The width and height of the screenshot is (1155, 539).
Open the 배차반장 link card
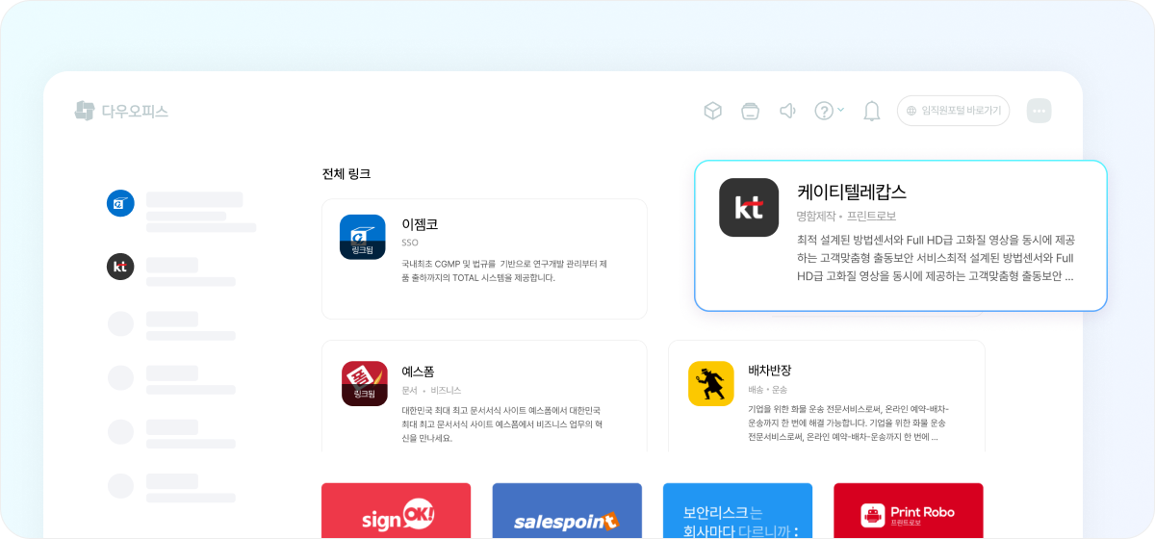pos(827,397)
